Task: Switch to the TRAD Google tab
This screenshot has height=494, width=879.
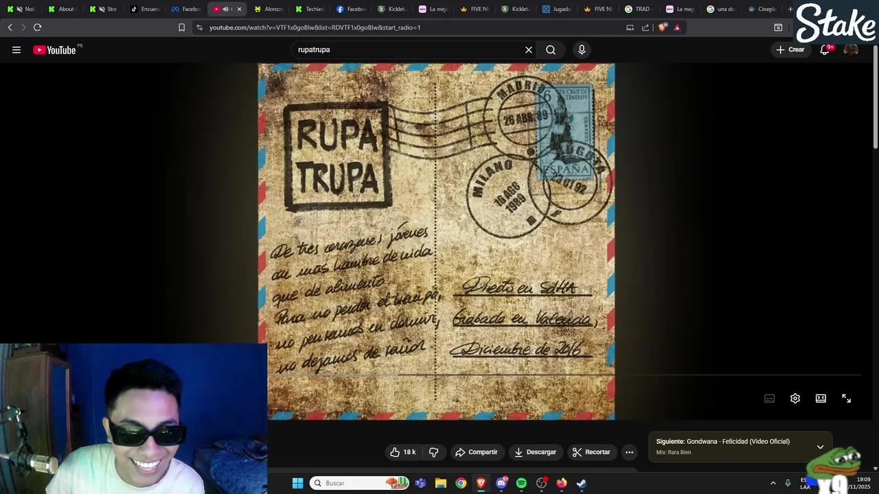Action: pos(639,9)
